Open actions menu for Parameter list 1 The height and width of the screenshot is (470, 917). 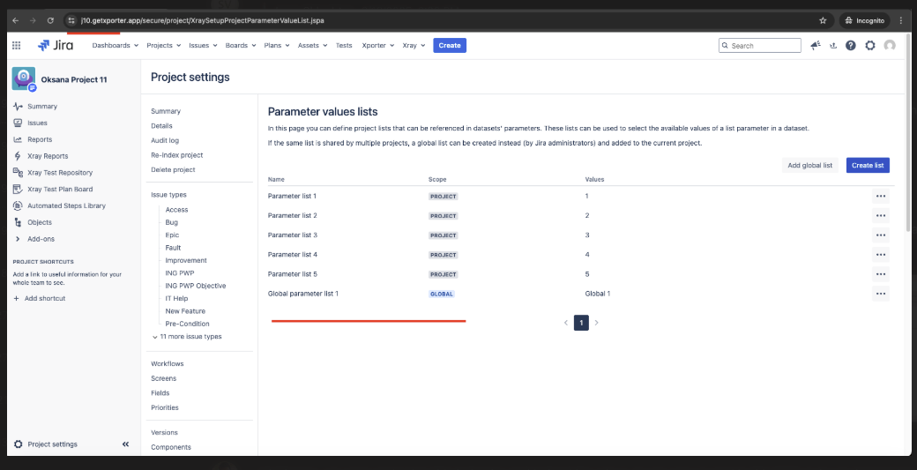(880, 196)
